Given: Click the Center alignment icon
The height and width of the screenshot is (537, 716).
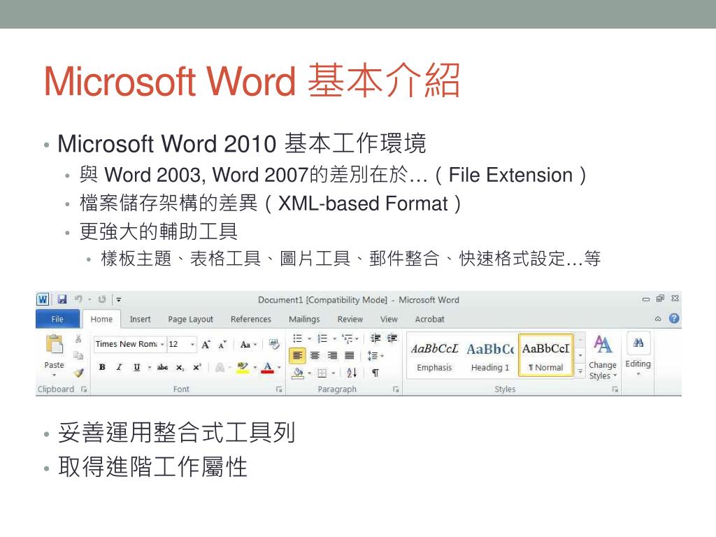Looking at the screenshot, I should [x=315, y=355].
